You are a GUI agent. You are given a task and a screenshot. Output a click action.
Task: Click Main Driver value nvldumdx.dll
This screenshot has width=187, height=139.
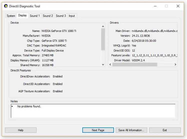click(x=154, y=31)
